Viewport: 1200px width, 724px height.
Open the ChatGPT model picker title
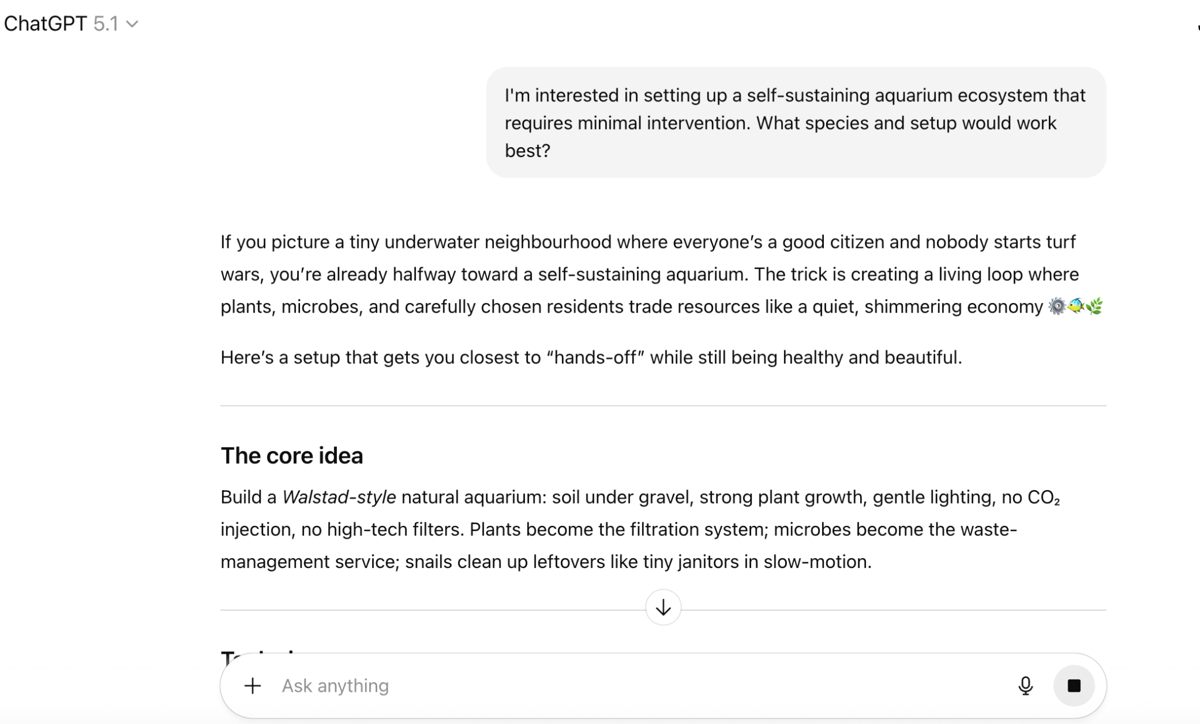pos(45,23)
